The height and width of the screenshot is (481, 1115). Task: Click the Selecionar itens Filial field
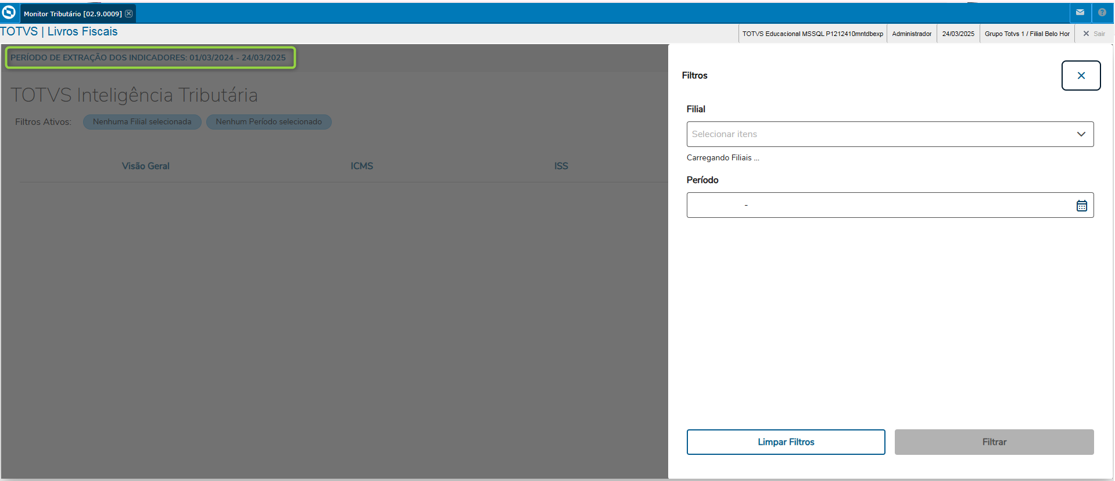(890, 134)
